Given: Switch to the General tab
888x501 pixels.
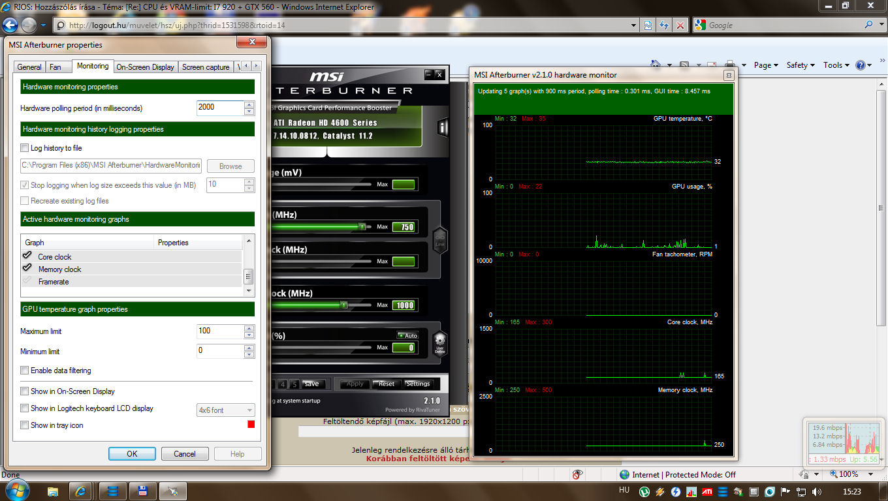Looking at the screenshot, I should (29, 67).
